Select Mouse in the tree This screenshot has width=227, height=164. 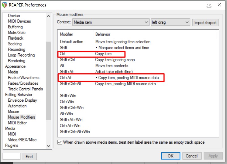pos(14,111)
